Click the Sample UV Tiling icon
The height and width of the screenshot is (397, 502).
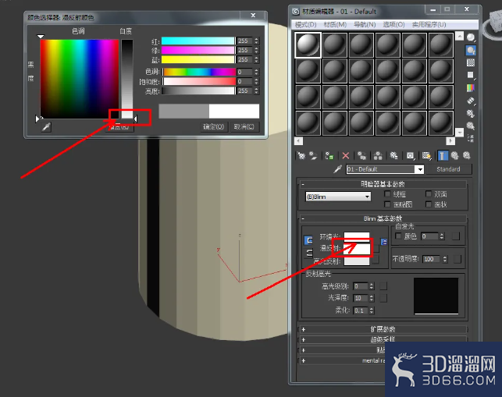pyautogui.click(x=471, y=75)
